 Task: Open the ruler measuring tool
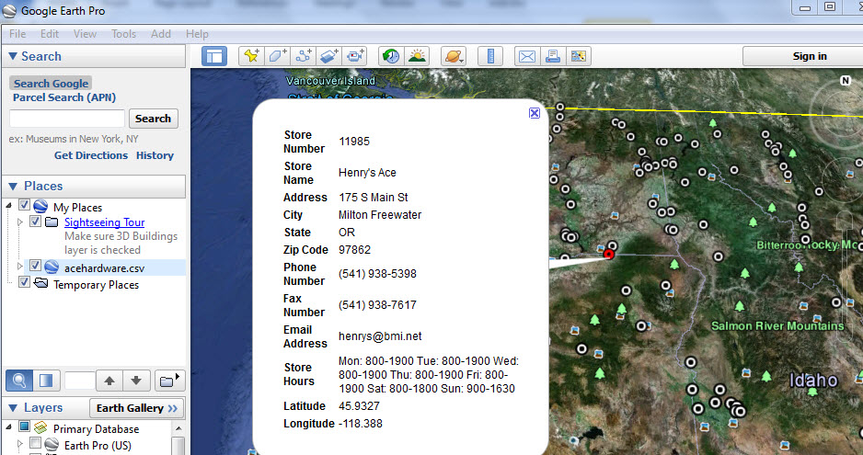pos(489,56)
